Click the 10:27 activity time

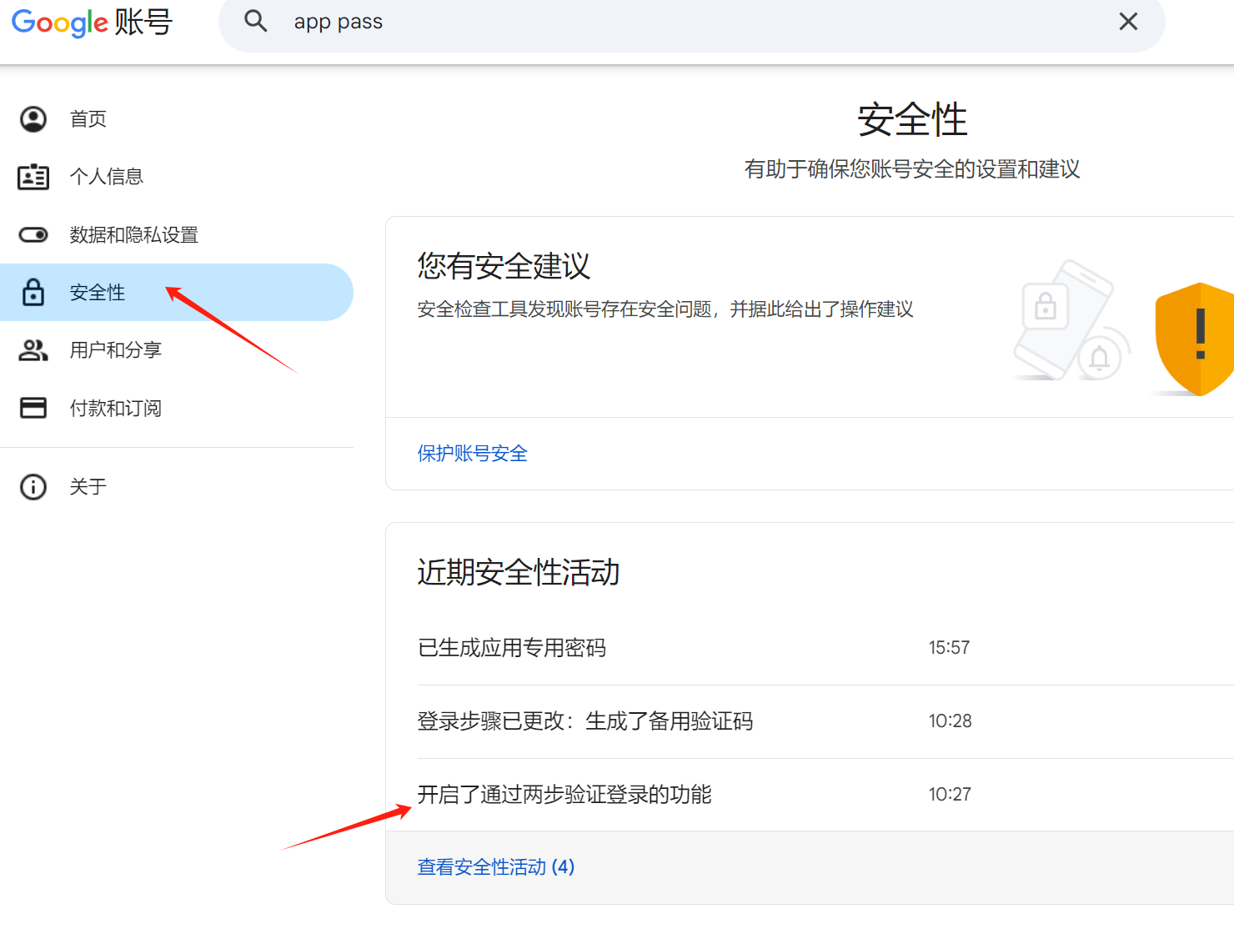coord(950,795)
